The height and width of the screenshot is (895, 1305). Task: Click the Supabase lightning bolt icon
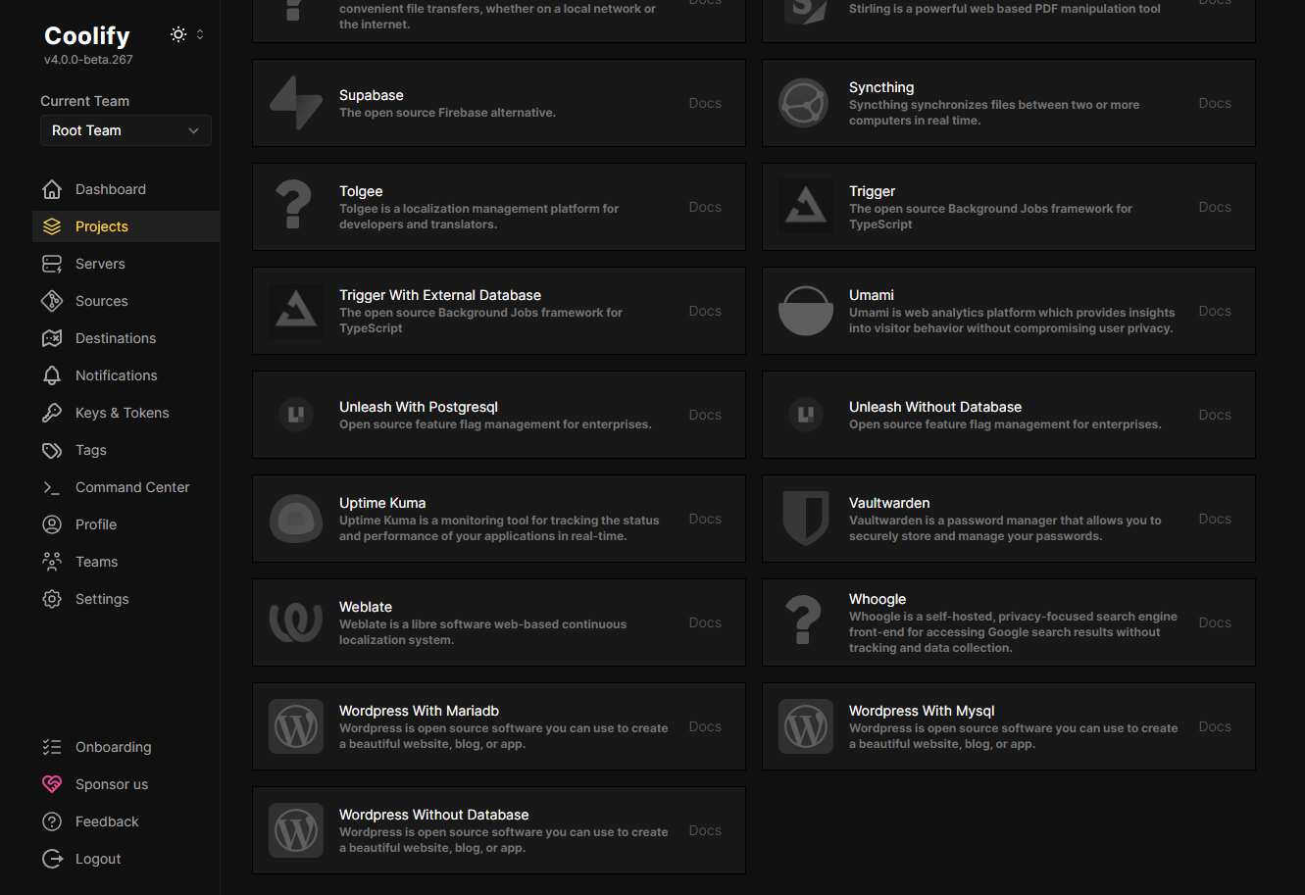click(x=296, y=103)
